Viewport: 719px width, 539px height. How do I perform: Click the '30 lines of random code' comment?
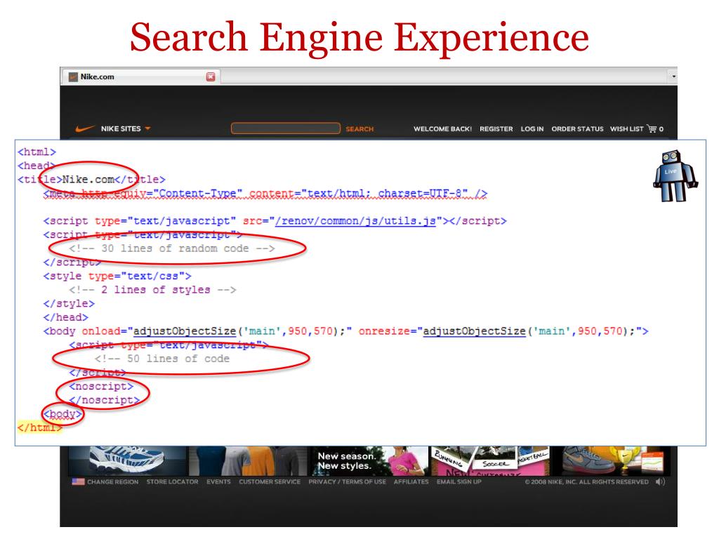point(172,248)
